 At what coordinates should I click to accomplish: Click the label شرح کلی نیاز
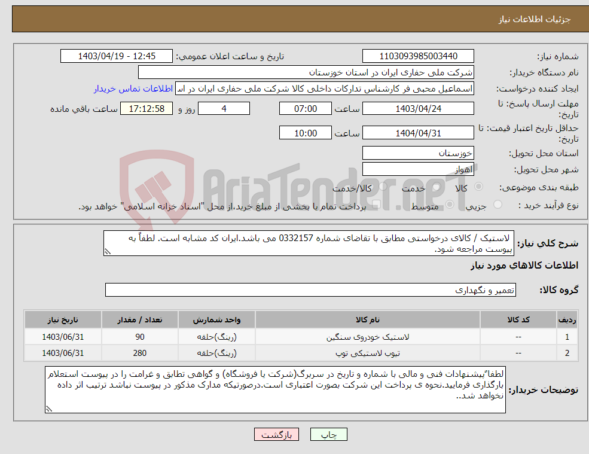548,243
